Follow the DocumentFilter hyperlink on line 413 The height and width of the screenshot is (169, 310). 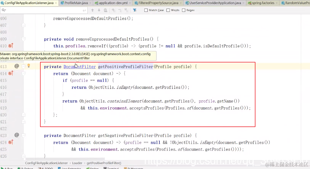[x=80, y=67]
